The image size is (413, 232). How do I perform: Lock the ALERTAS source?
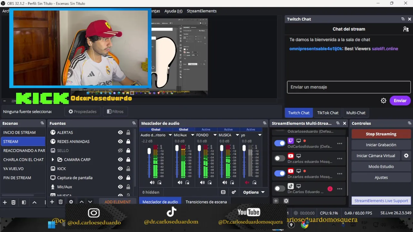click(x=128, y=132)
